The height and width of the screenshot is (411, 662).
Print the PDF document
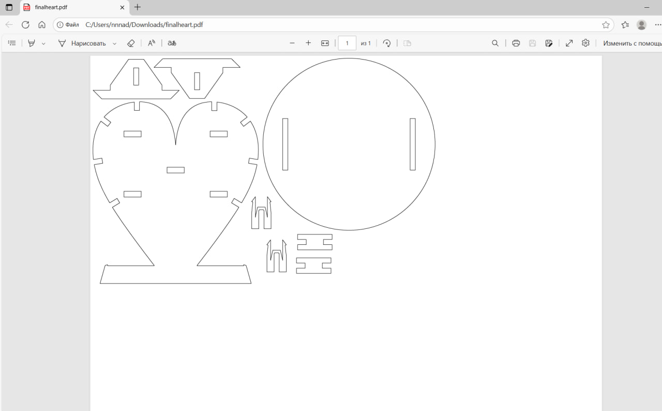pyautogui.click(x=516, y=43)
